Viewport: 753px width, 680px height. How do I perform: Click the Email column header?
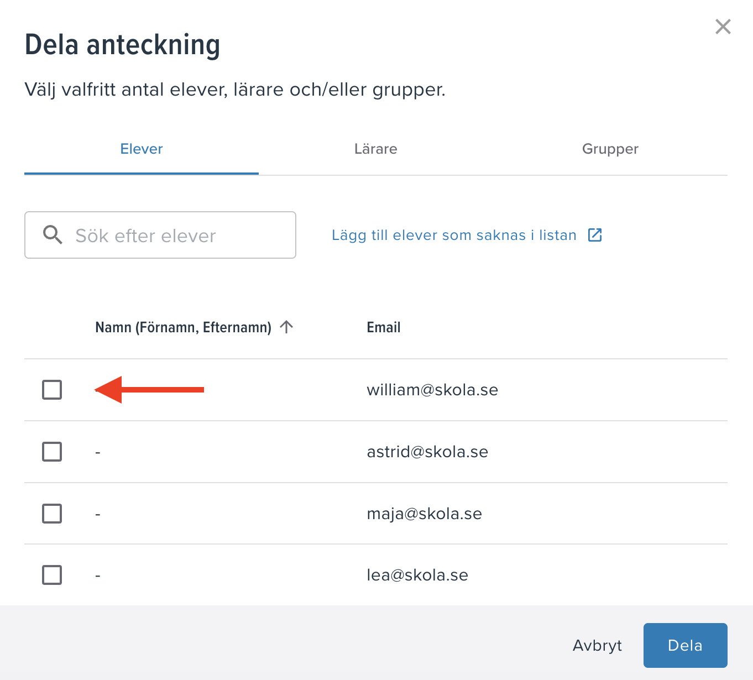(x=384, y=327)
